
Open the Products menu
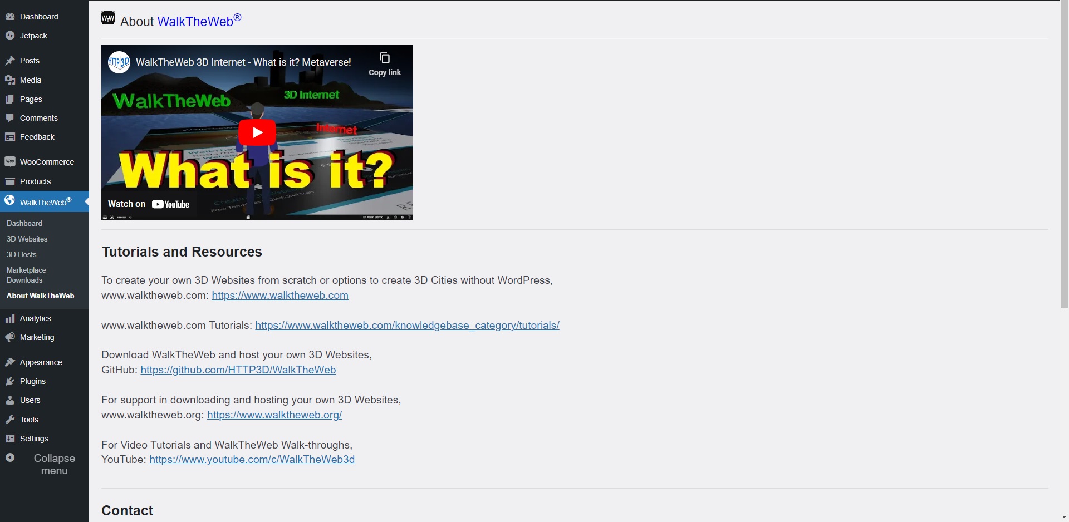[x=35, y=181]
